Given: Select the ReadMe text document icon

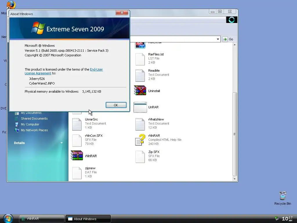Looking at the screenshot, I should (x=140, y=75).
